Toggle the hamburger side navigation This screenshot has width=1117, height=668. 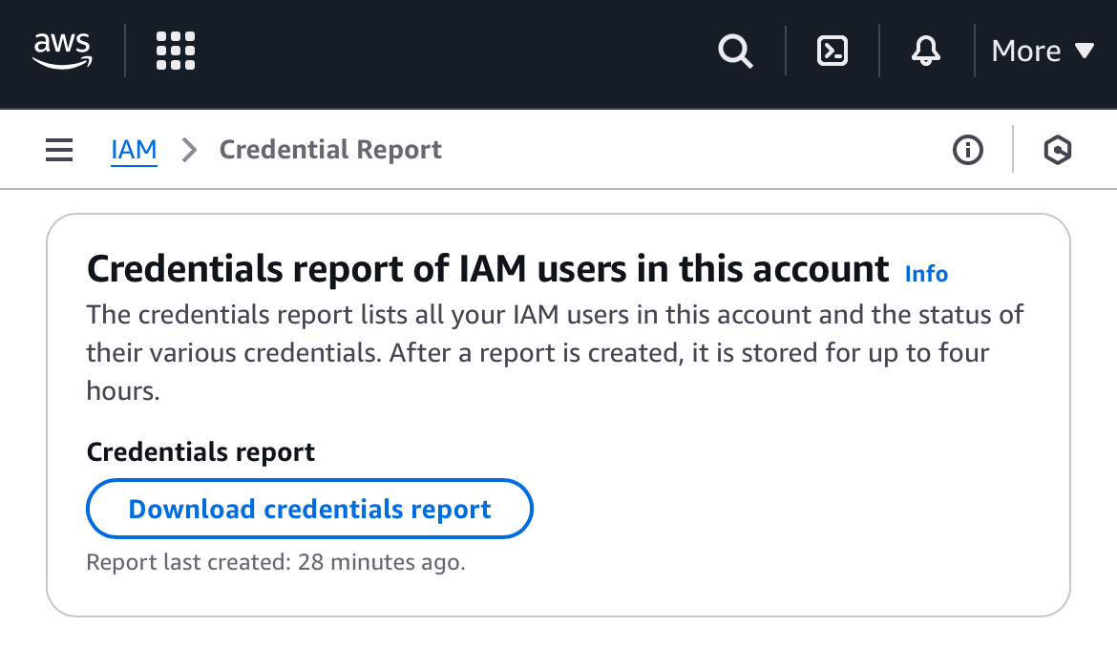coord(59,150)
